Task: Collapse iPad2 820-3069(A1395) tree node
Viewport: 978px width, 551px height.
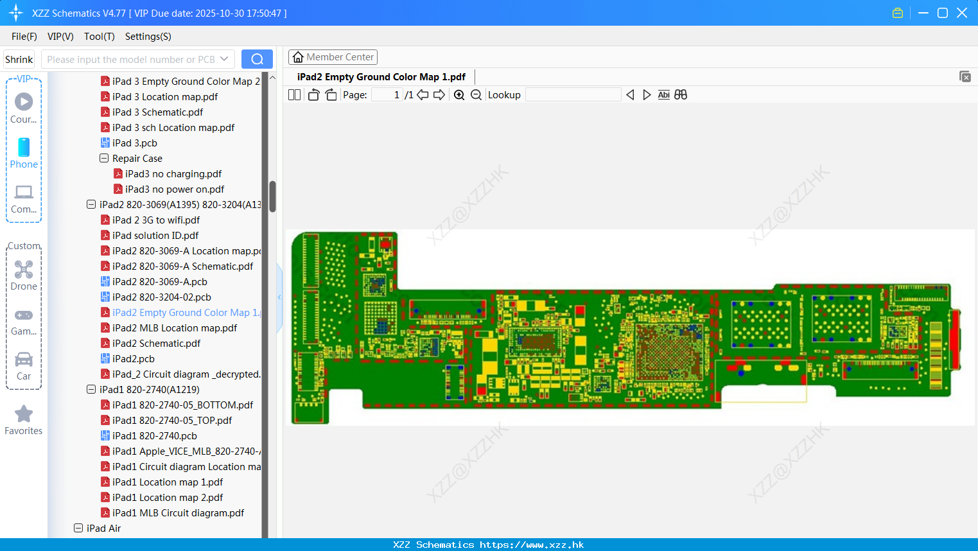Action: click(91, 204)
